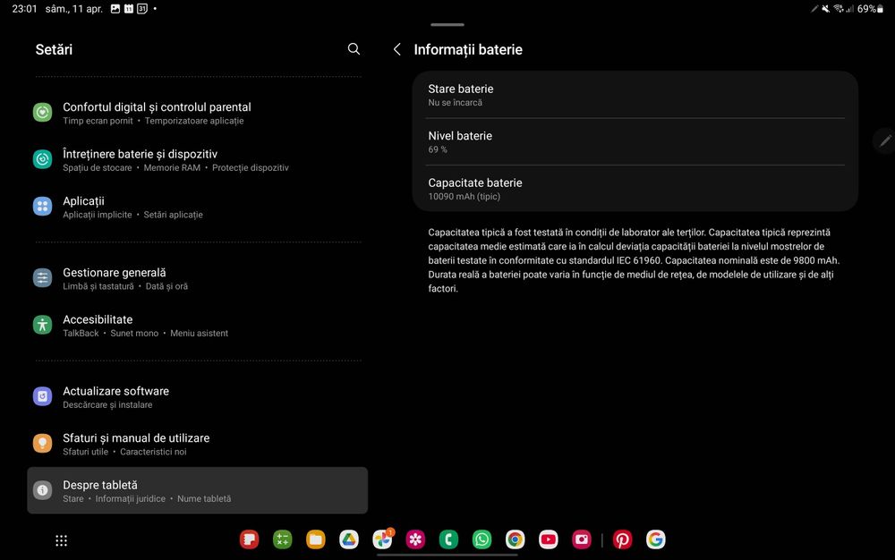Tap the Gestionare generală sliders icon
Screen dimensions: 895x560
(x=42, y=277)
